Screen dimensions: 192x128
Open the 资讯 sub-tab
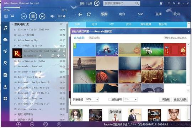[129, 24]
